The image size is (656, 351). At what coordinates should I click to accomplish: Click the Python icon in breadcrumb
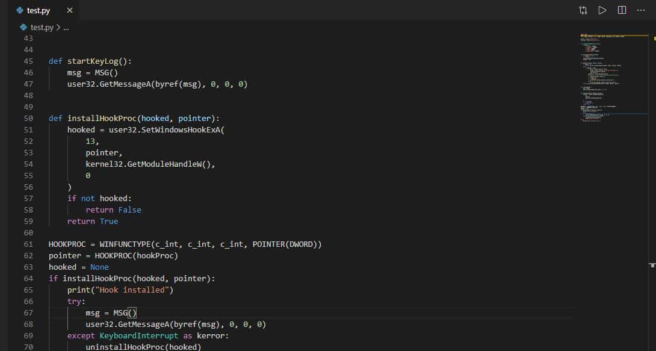[x=24, y=27]
